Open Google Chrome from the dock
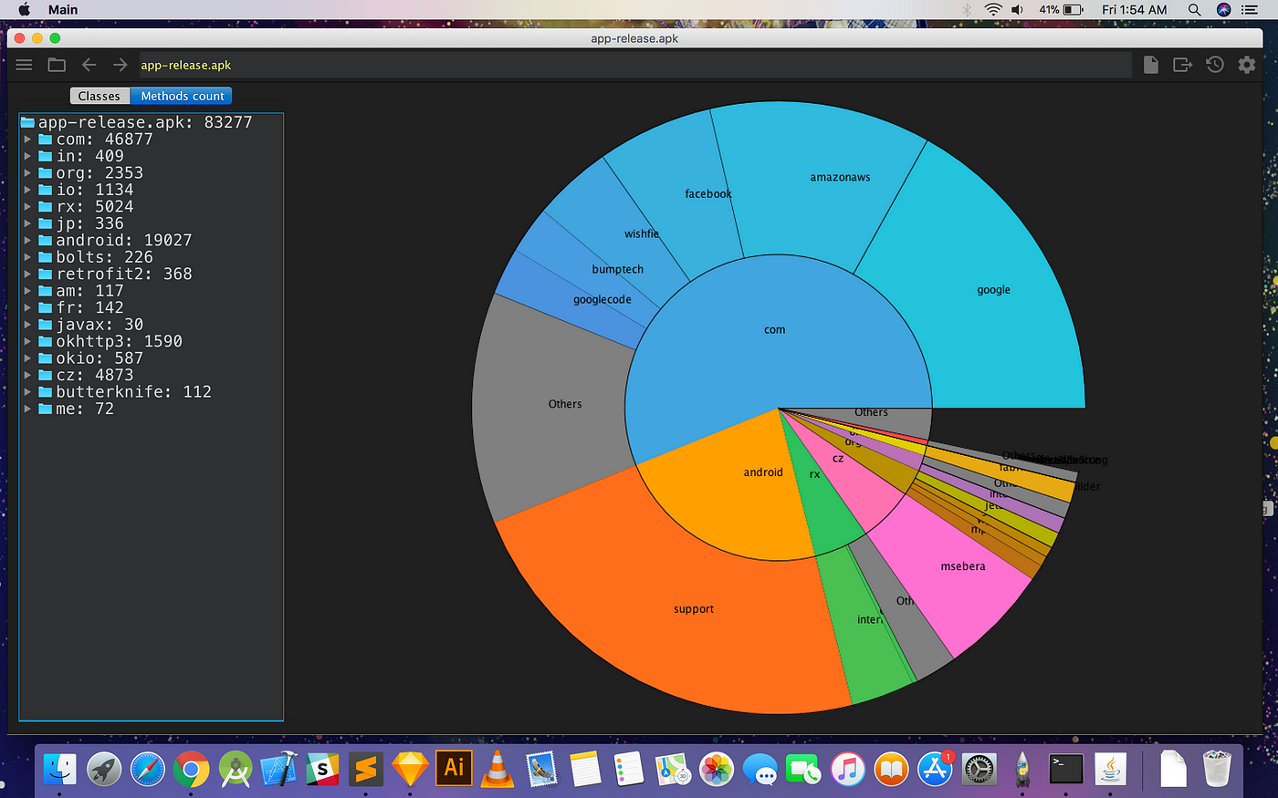The width and height of the screenshot is (1278, 798). point(191,771)
